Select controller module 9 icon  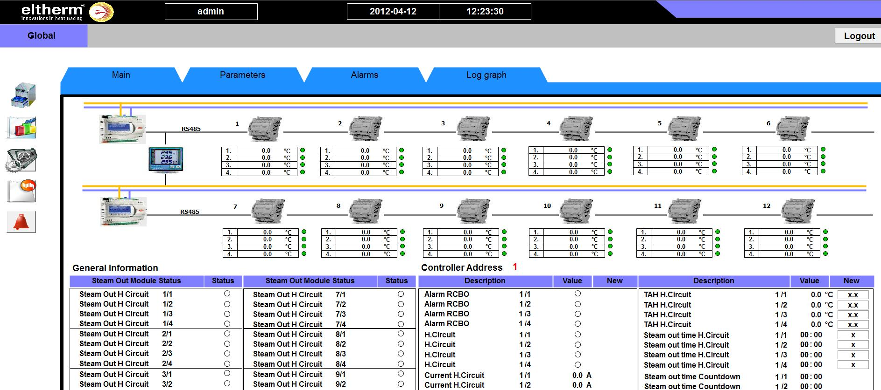pos(473,211)
